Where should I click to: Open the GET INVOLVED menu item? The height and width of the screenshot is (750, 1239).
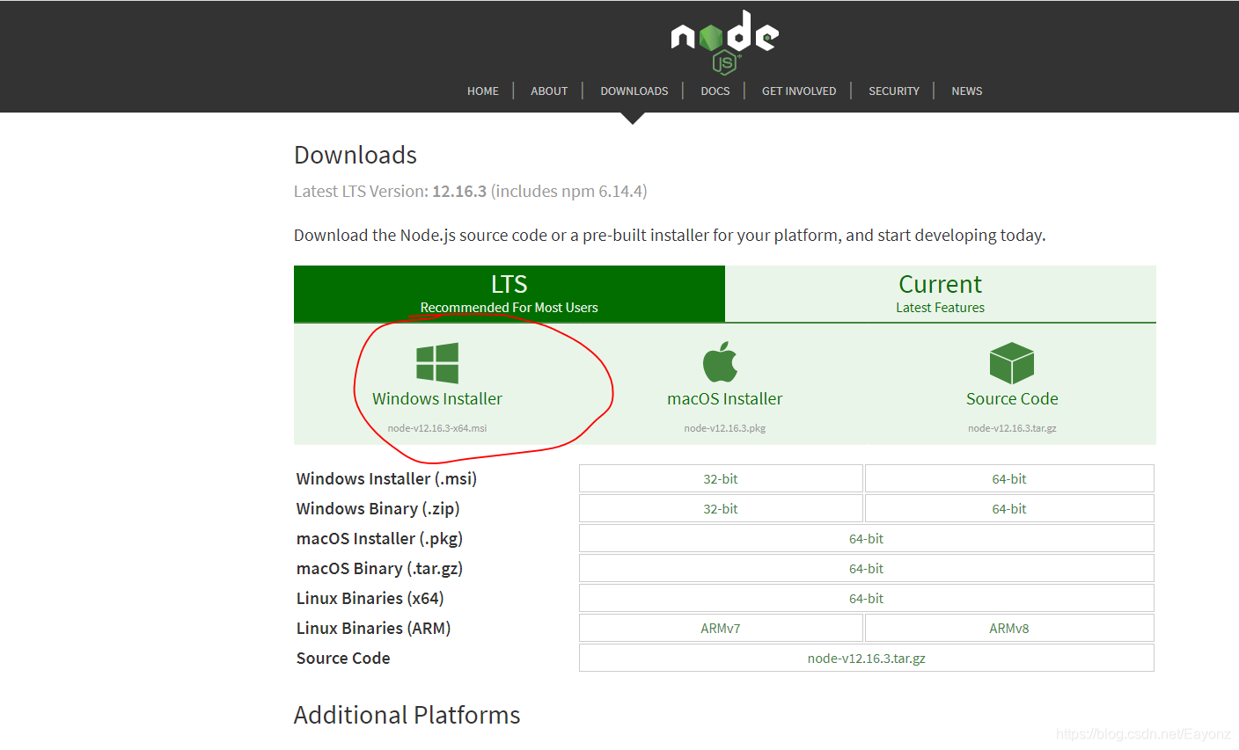pos(799,91)
